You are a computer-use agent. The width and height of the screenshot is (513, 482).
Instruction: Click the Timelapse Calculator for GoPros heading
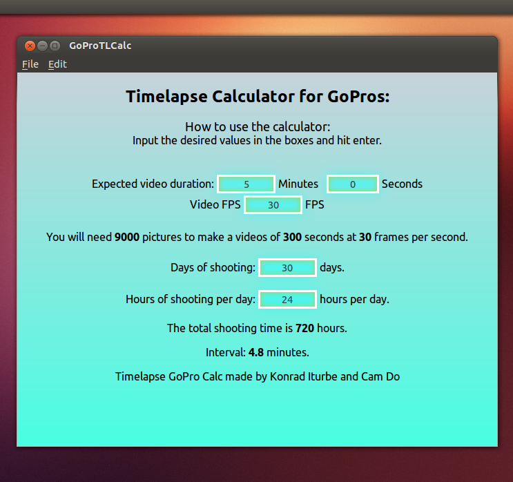coord(258,97)
